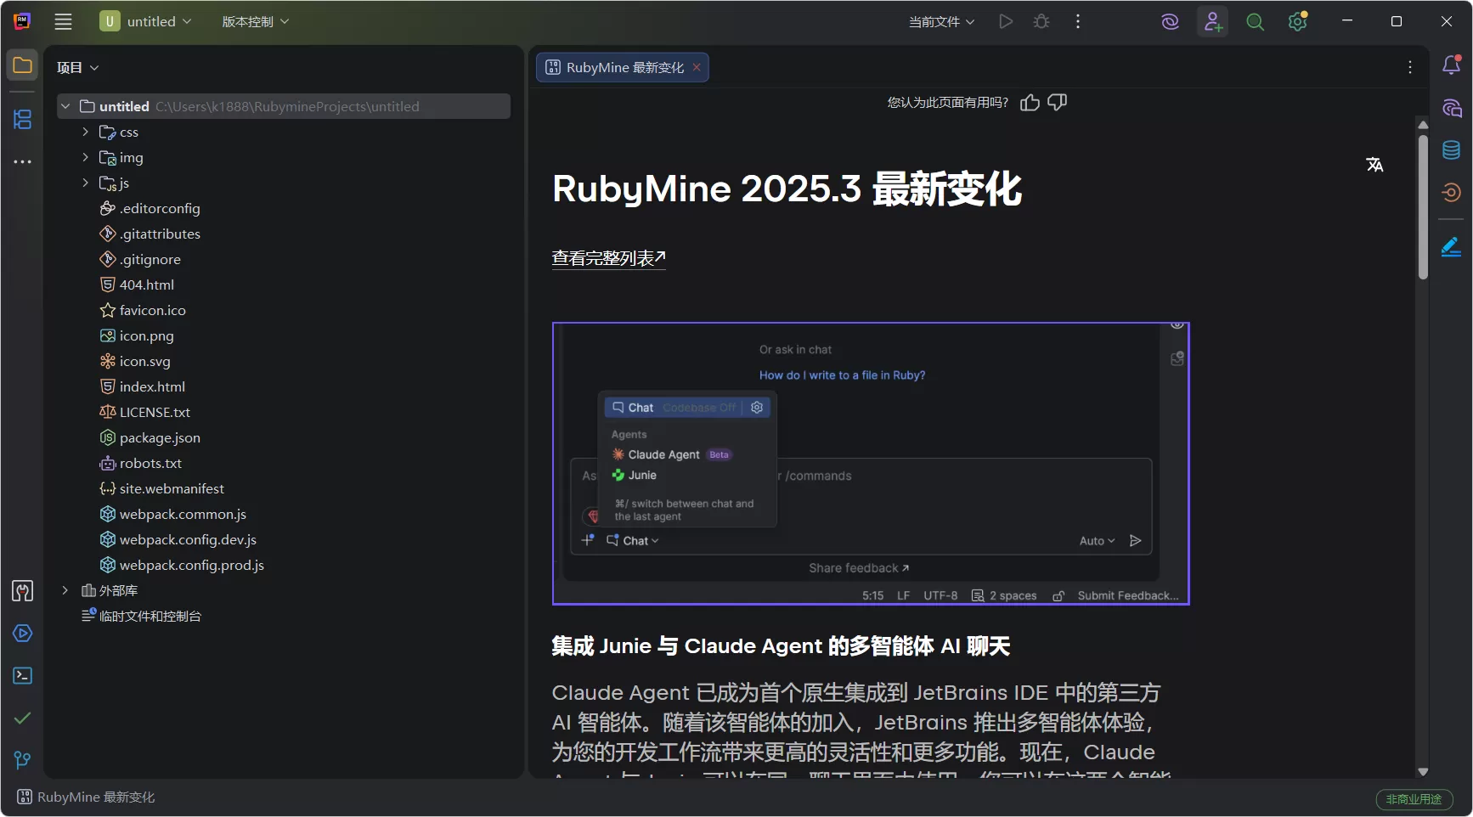Launch the Run tool window icon
Image resolution: width=1473 pixels, height=817 pixels.
(x=22, y=633)
